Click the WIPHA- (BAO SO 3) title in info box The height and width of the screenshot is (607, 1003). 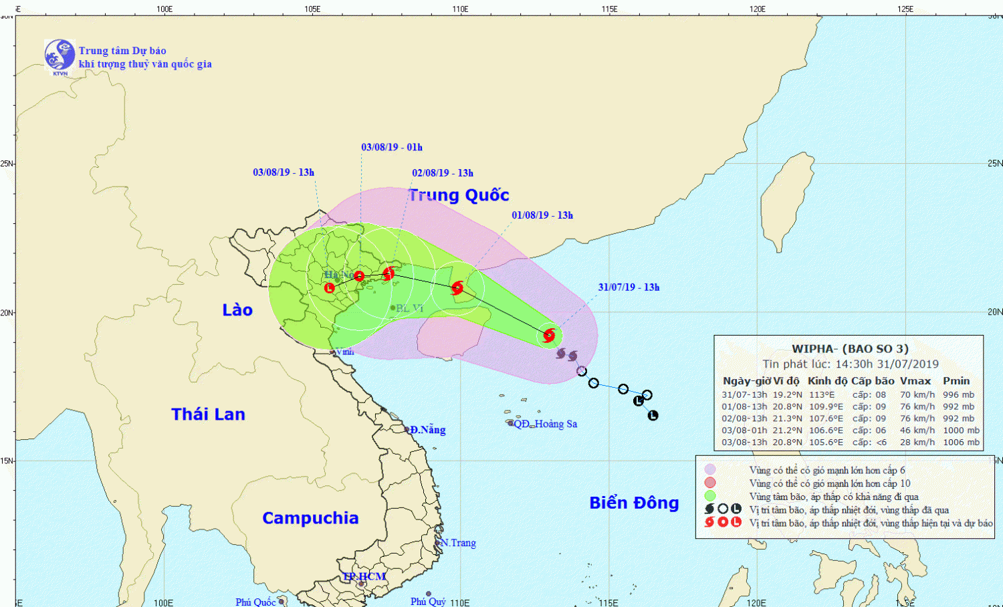pyautogui.click(x=850, y=349)
